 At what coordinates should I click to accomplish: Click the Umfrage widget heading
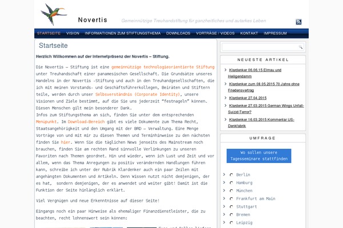tap(262, 138)
